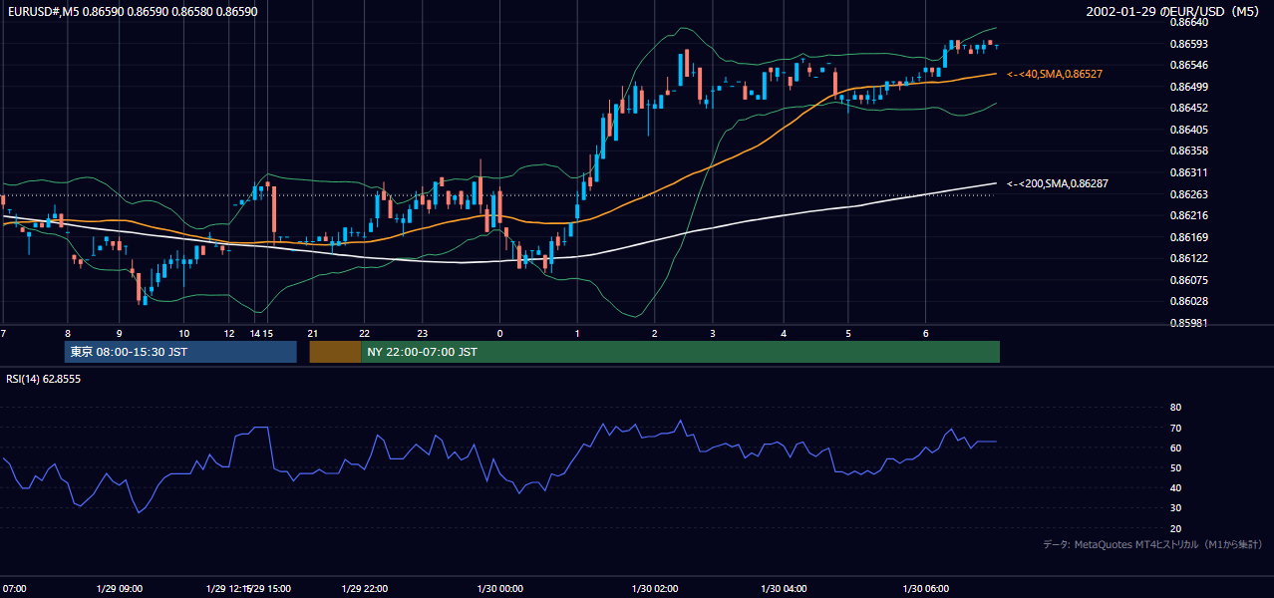Screen dimensions: 1274x598
Task: Click the 1/29 09:00 time label
Action: [x=118, y=588]
